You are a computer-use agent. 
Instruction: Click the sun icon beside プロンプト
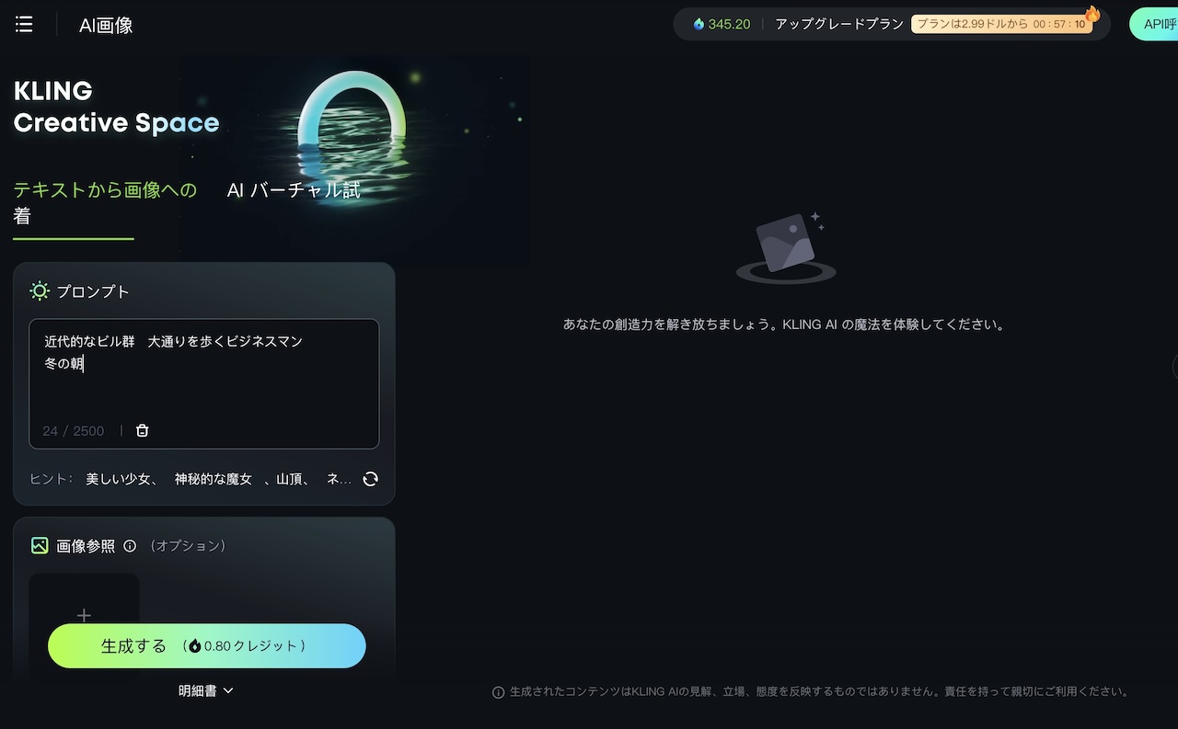point(40,291)
